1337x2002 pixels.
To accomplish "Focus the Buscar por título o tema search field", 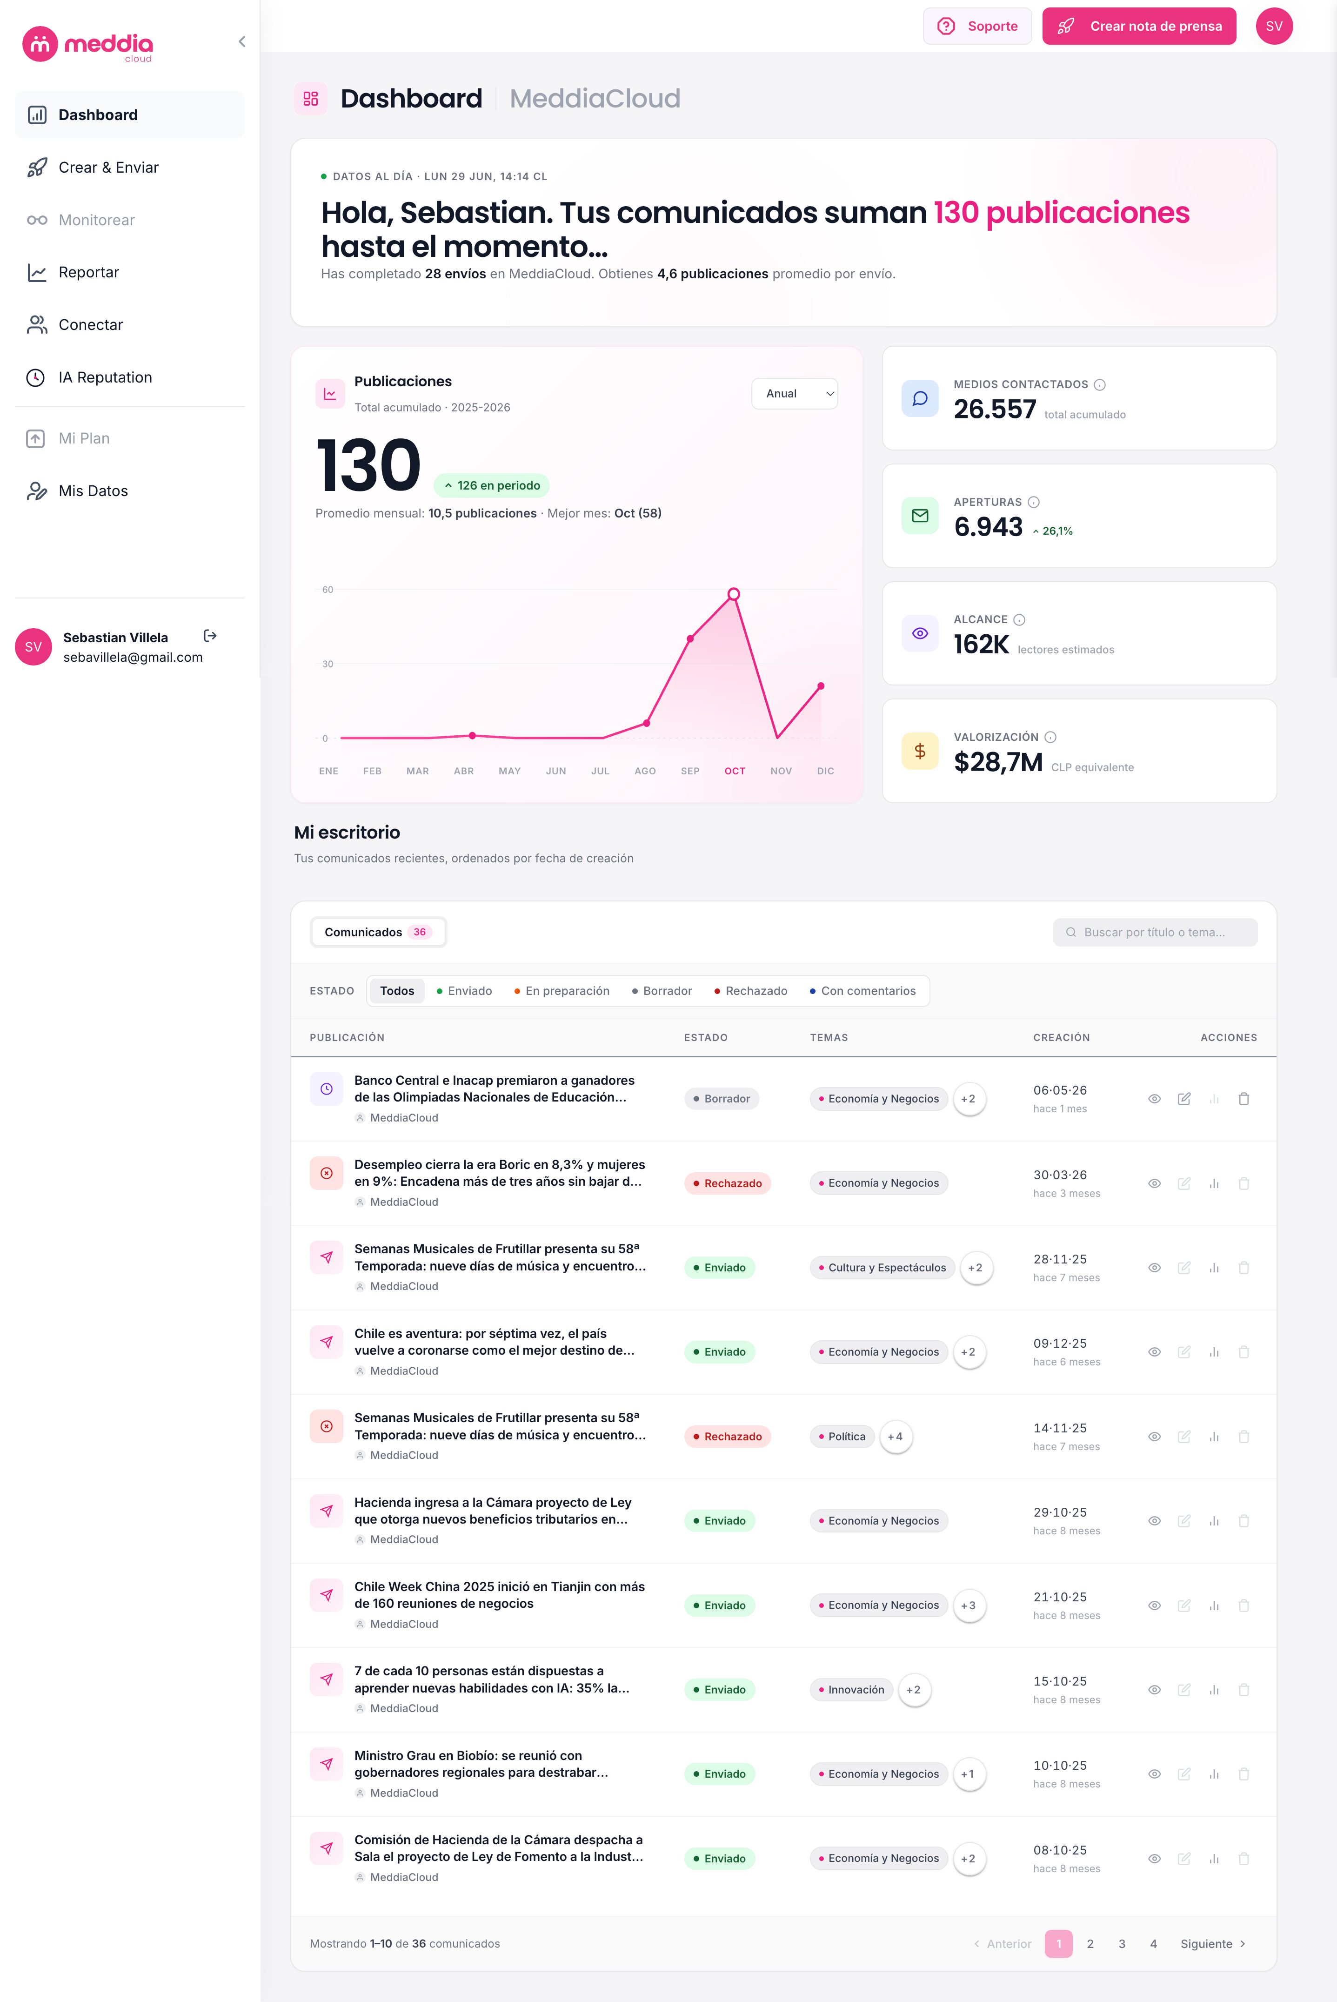I will tap(1155, 932).
